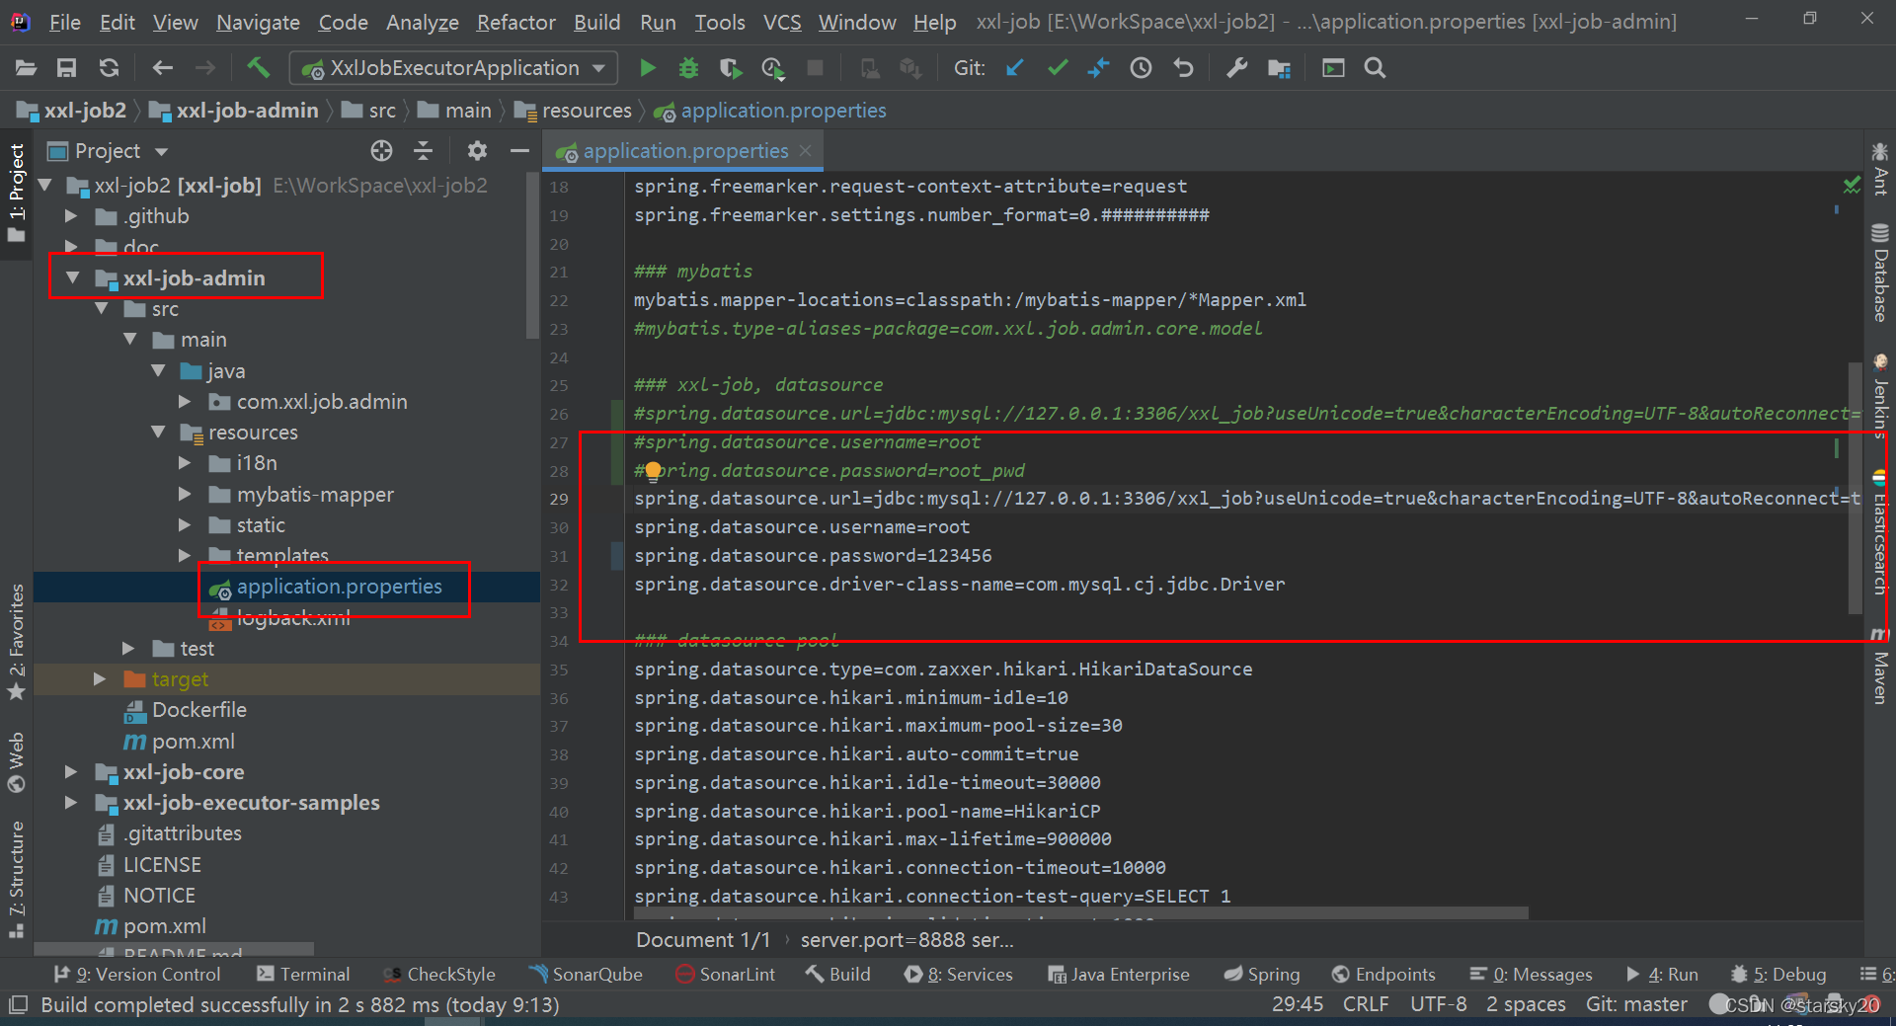Open Project Structure icon

[x=1279, y=68]
